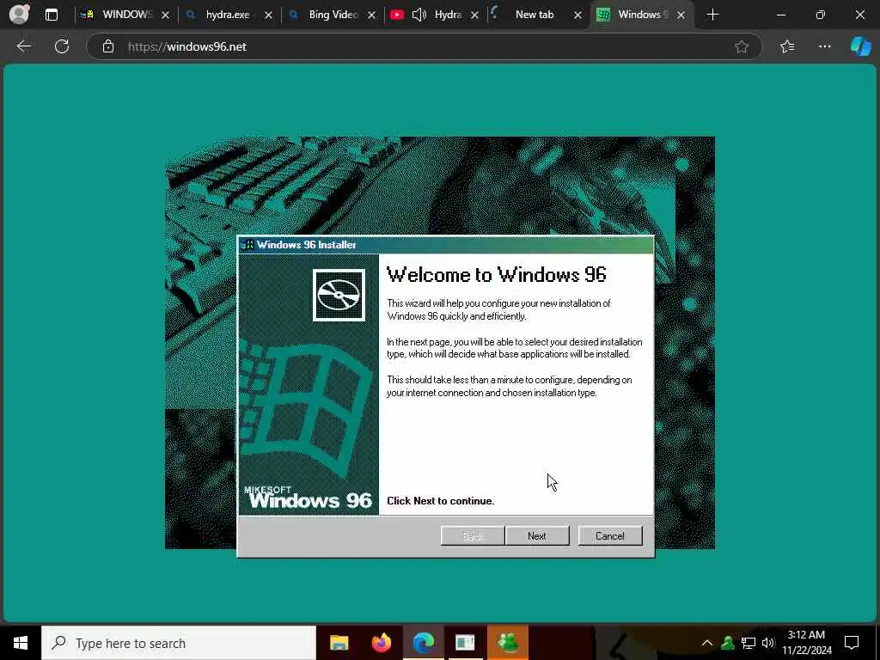The width and height of the screenshot is (880, 660).
Task: Open the green people app on taskbar
Action: click(x=508, y=643)
